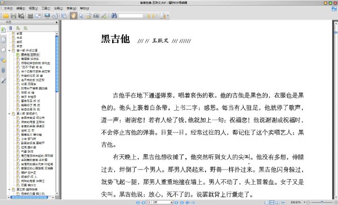Switch to facing pages view mode
The width and height of the screenshot is (338, 205).
(x=277, y=202)
